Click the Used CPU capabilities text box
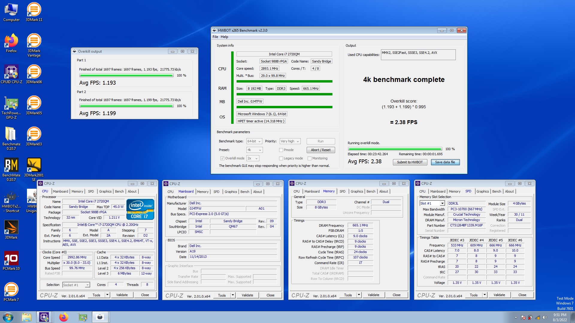Screen dimensions: 575x323 coord(418,55)
